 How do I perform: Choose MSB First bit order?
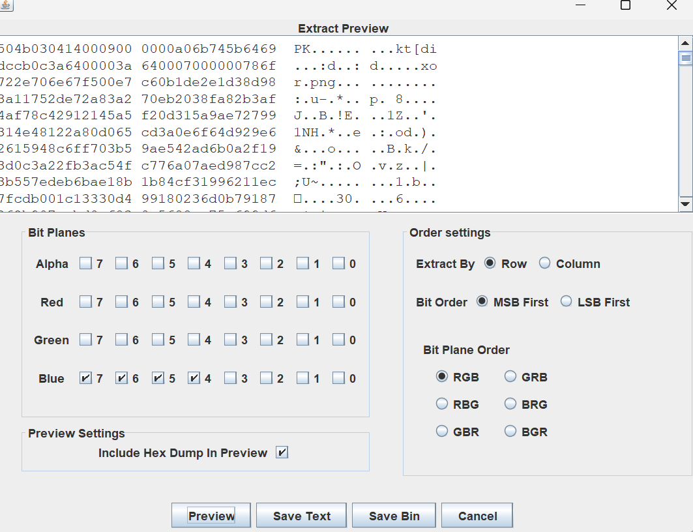click(482, 301)
